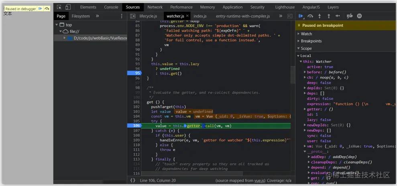397x186 pixels.
Task: Activate the inspect element picker icon
Action: tap(59, 7)
